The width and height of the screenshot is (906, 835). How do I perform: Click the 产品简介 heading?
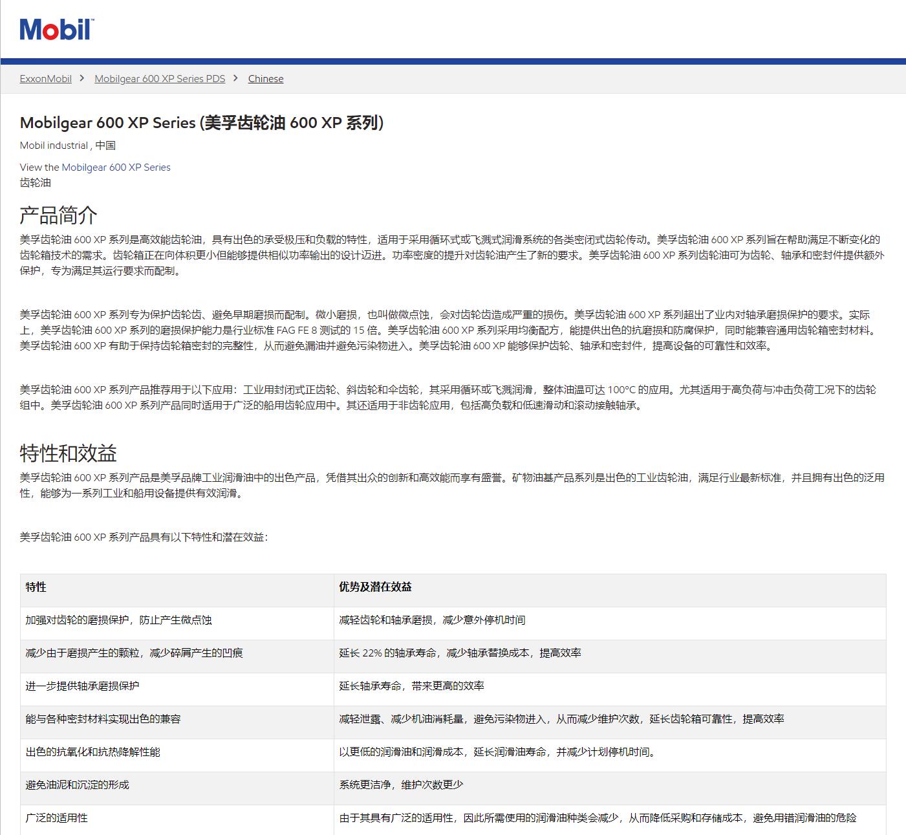coord(59,215)
